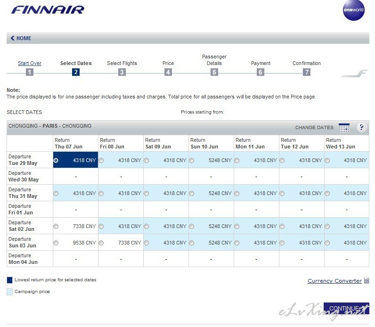Click step 6 number box
Viewport: 375px width, 327px height.
tap(261, 72)
